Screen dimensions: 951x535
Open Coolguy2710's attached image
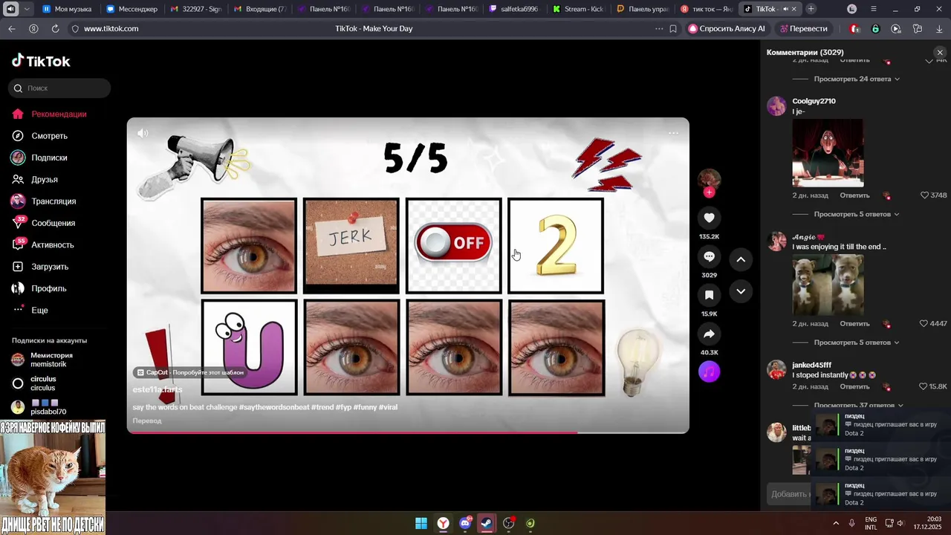point(828,153)
